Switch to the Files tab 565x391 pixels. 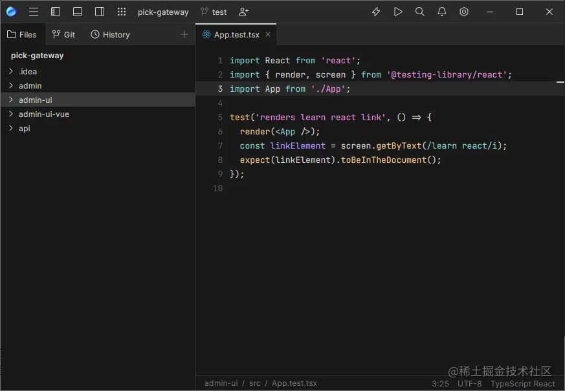23,34
